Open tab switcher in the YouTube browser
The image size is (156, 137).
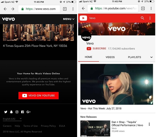tap(143, 8)
